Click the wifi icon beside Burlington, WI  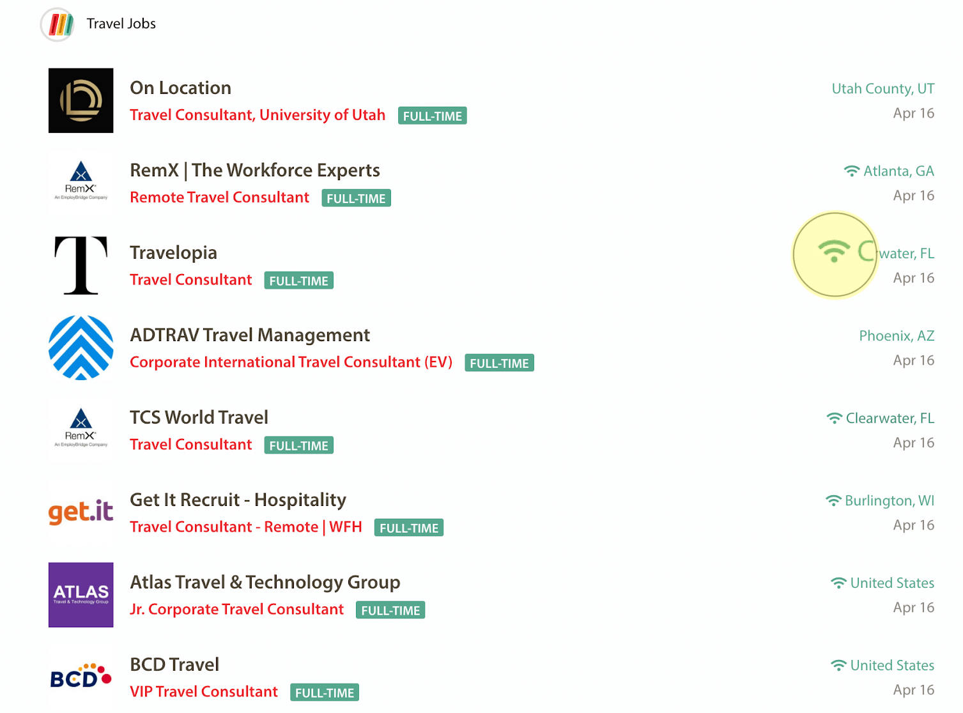(833, 501)
